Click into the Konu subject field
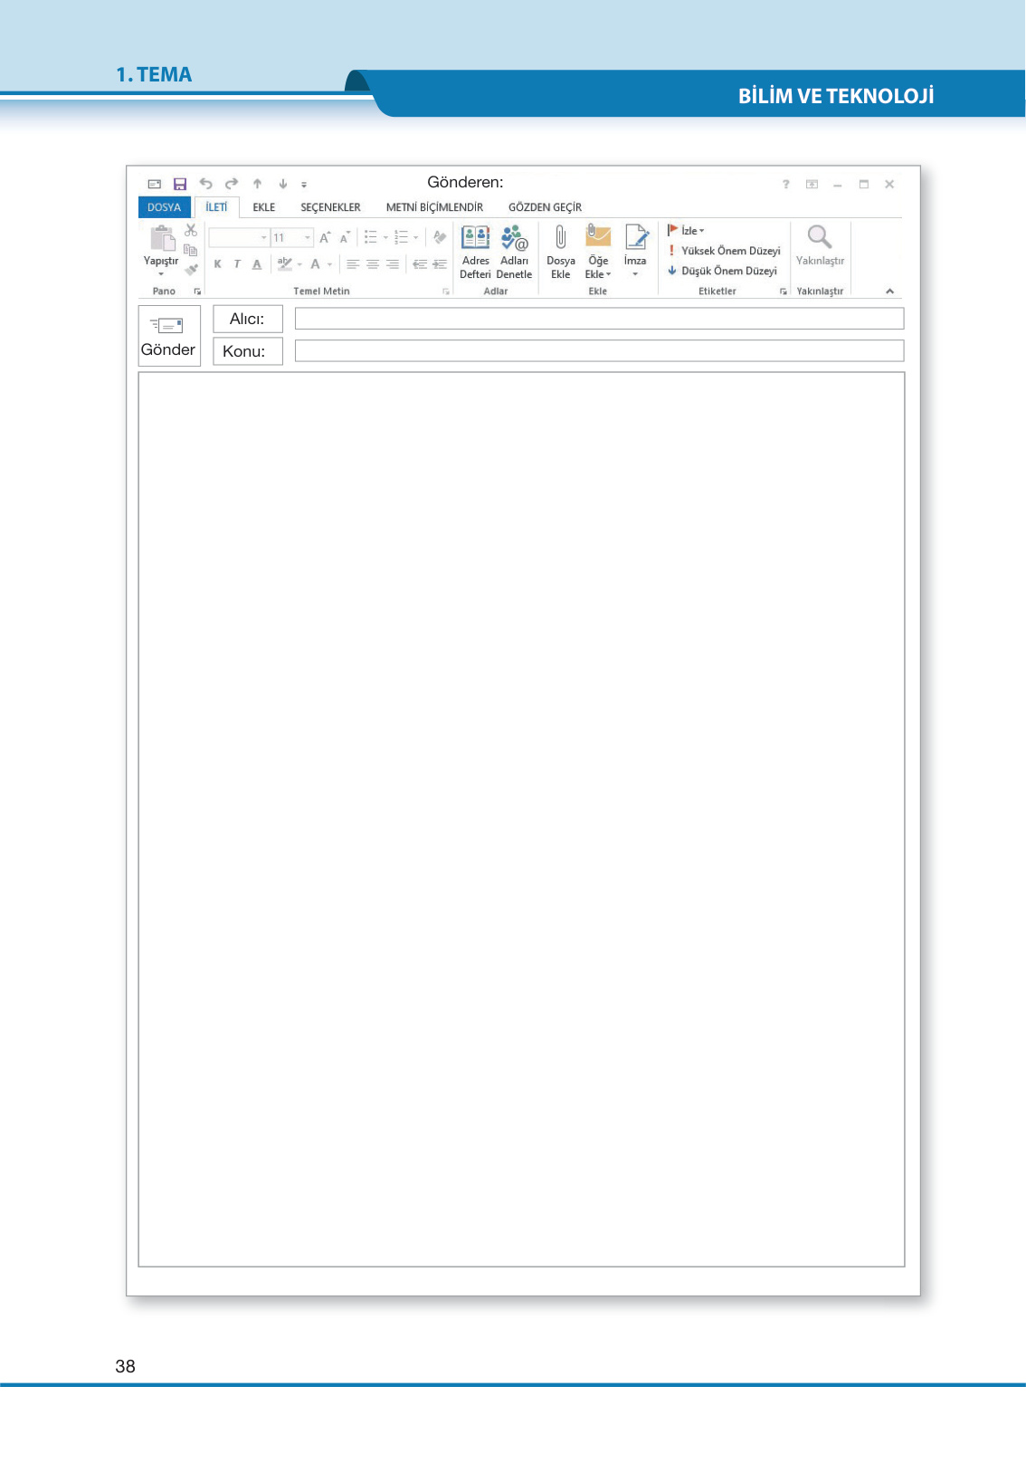1026x1463 pixels. (599, 351)
